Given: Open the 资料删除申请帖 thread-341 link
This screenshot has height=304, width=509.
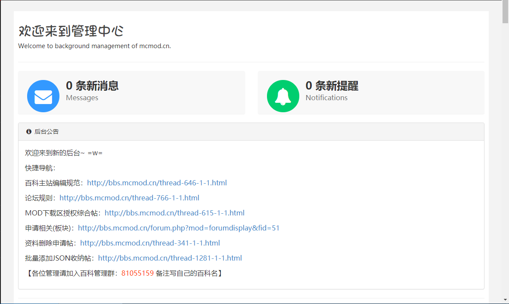Looking at the screenshot, I should tap(150, 243).
